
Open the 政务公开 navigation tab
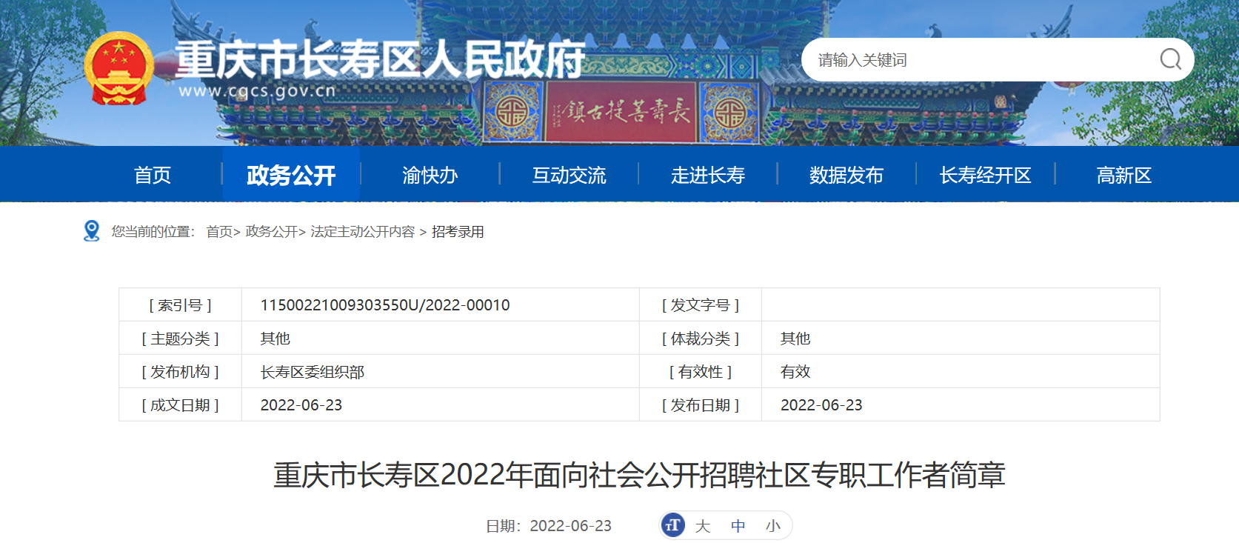(x=291, y=176)
